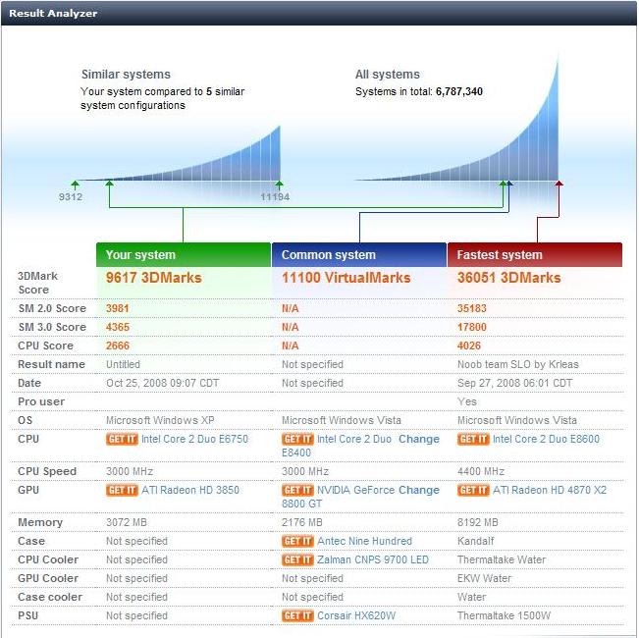The image size is (639, 638).
Task: Click GET IT badge for NVIDIA GeForce 8800 GT
Action: tap(297, 490)
